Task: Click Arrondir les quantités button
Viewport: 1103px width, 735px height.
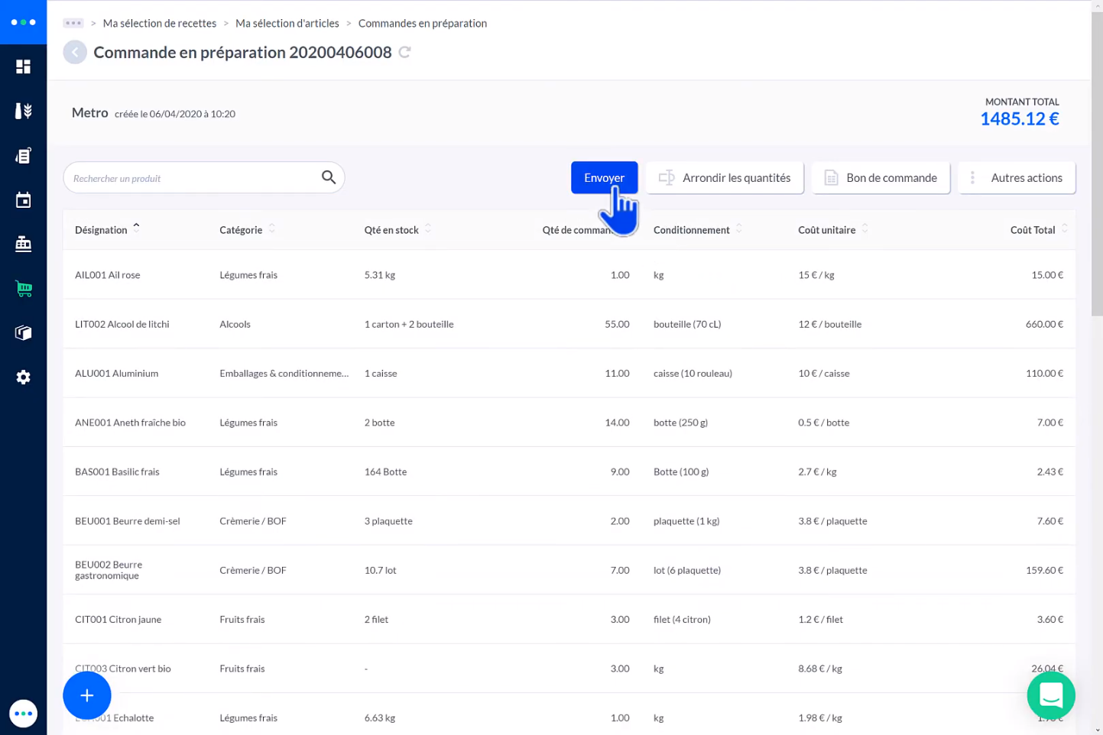Action: click(725, 178)
